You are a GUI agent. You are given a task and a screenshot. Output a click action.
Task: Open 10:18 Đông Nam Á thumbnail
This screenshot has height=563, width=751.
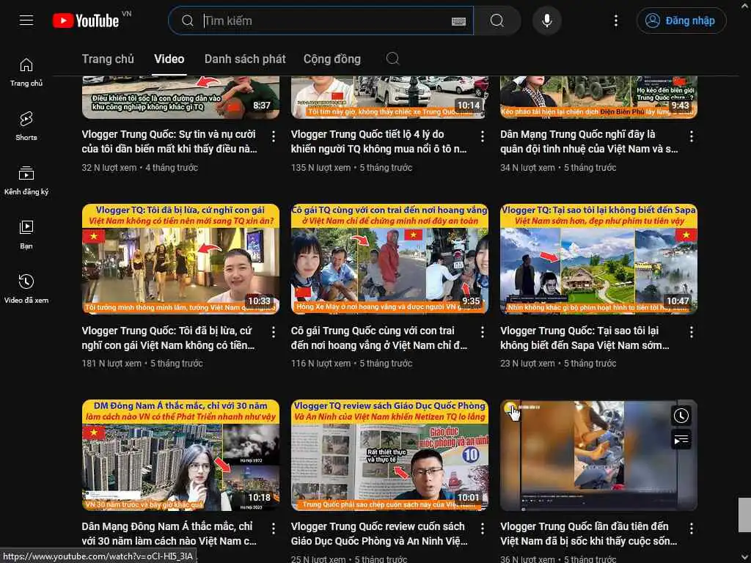pyautogui.click(x=180, y=455)
